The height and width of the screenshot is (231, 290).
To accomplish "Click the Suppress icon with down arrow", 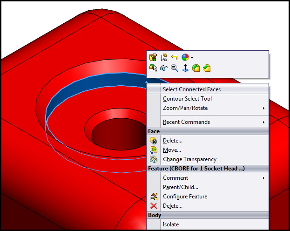I will [164, 57].
